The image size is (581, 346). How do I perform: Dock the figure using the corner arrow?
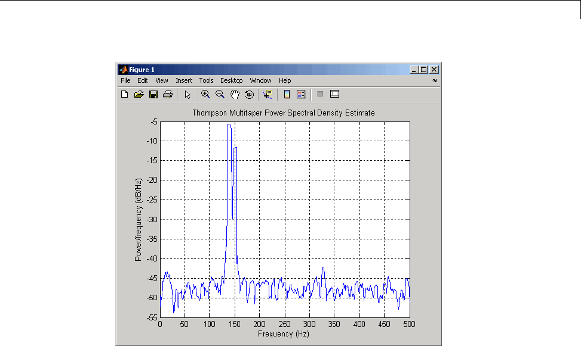pyautogui.click(x=434, y=80)
